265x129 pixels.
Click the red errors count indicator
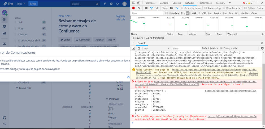pos(245,3)
